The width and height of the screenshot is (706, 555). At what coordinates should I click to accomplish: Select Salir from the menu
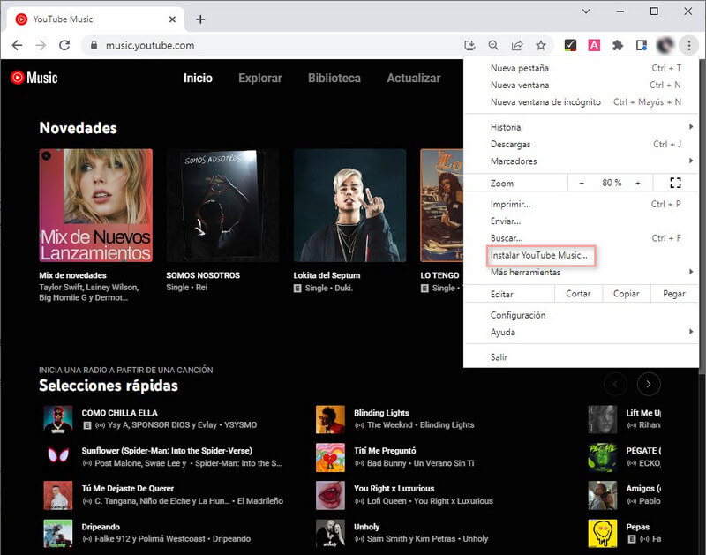click(581, 357)
